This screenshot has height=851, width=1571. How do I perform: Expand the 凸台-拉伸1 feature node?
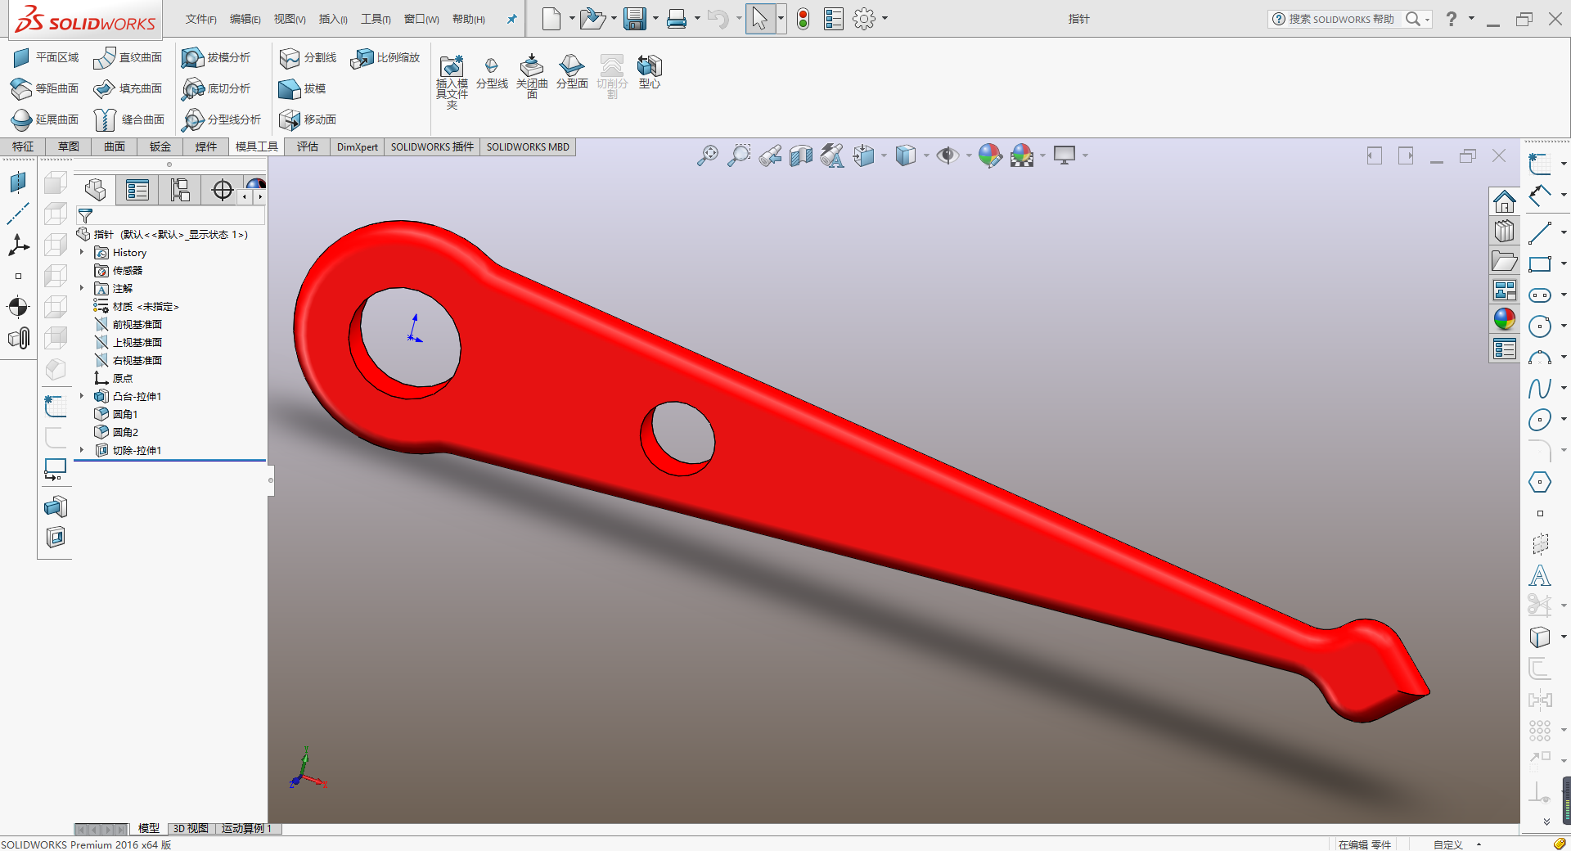tap(82, 396)
